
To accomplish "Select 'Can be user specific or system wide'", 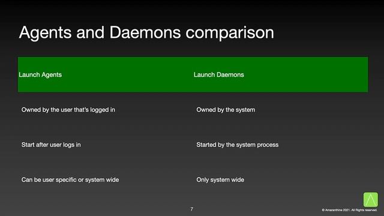I will pos(70,180).
